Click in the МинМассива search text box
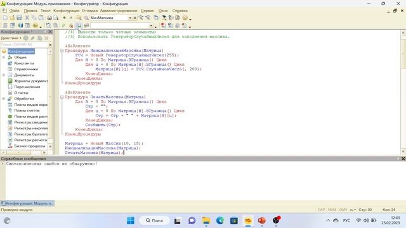Image resolution: width=406 pixels, height=228 pixels. [108, 18]
